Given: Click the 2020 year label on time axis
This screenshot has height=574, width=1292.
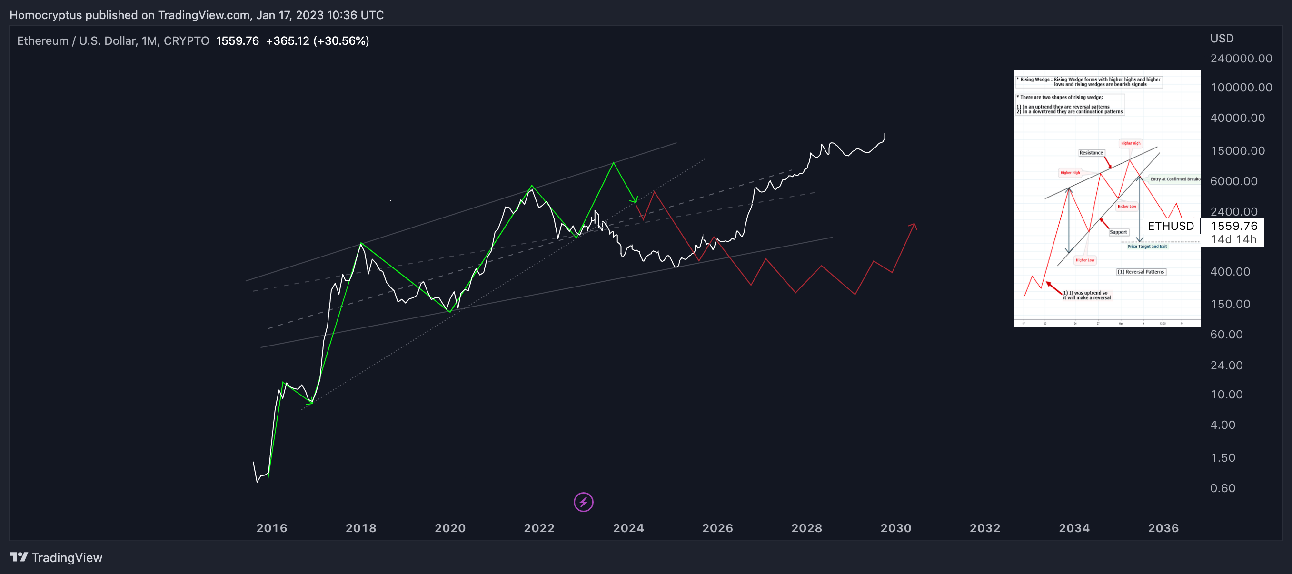Looking at the screenshot, I should point(450,528).
